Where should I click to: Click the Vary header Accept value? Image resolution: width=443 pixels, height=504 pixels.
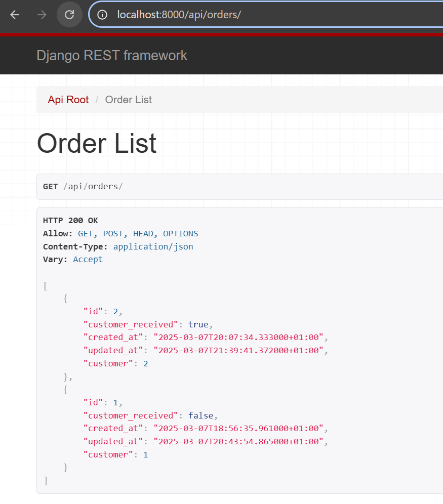coord(88,259)
